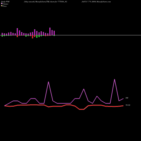Image resolution: width=141 pixels, height=141 pixels.
Task: Click the 'Daily PVM' title text
Action: click(5, 2)
